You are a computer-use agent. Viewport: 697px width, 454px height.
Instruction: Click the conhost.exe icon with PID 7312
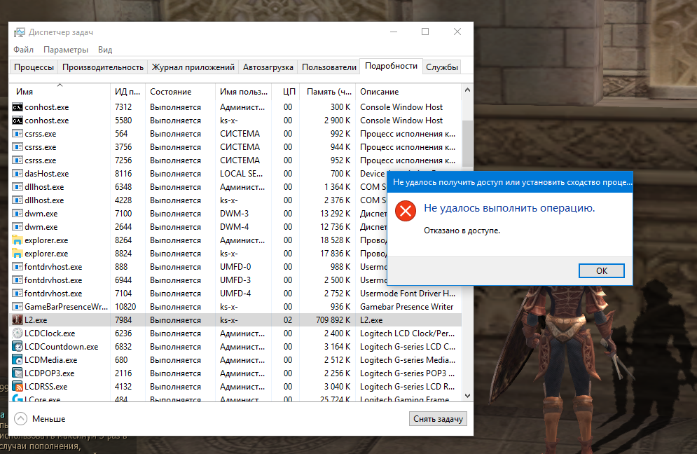[x=18, y=107]
